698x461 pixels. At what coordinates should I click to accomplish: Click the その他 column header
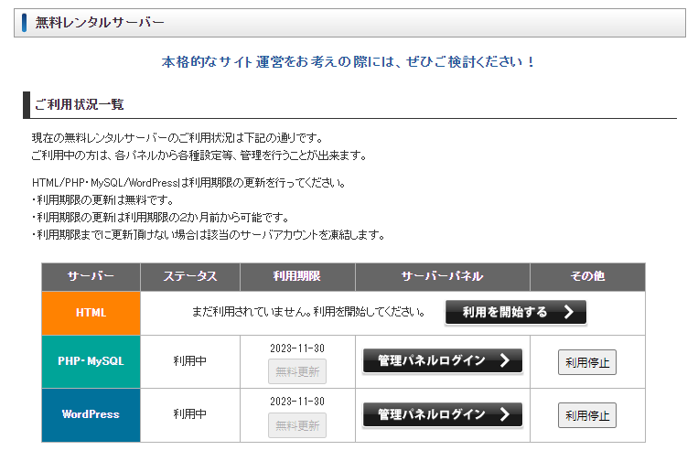pyautogui.click(x=586, y=276)
